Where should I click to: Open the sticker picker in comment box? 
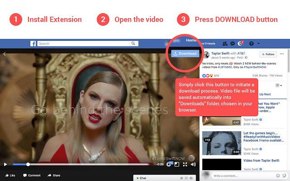coord(284,176)
